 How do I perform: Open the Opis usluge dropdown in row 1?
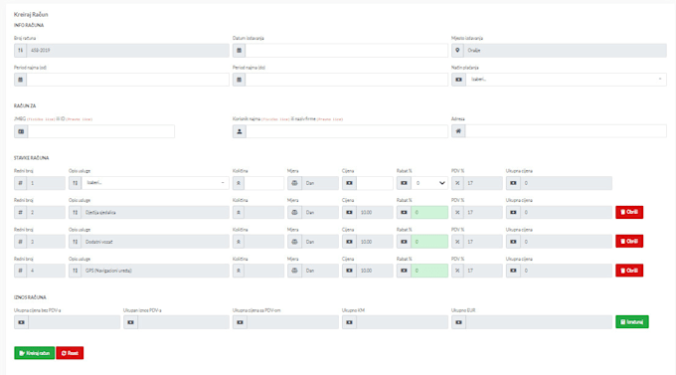pos(155,183)
